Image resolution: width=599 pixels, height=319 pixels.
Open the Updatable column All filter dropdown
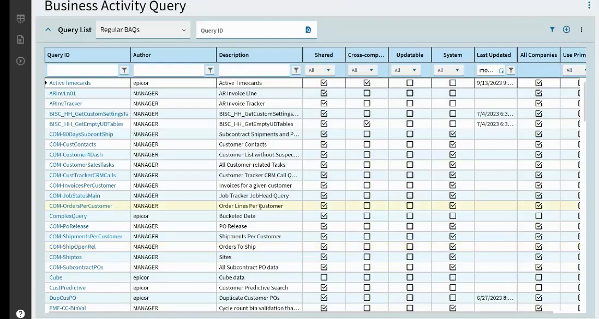[x=406, y=70]
